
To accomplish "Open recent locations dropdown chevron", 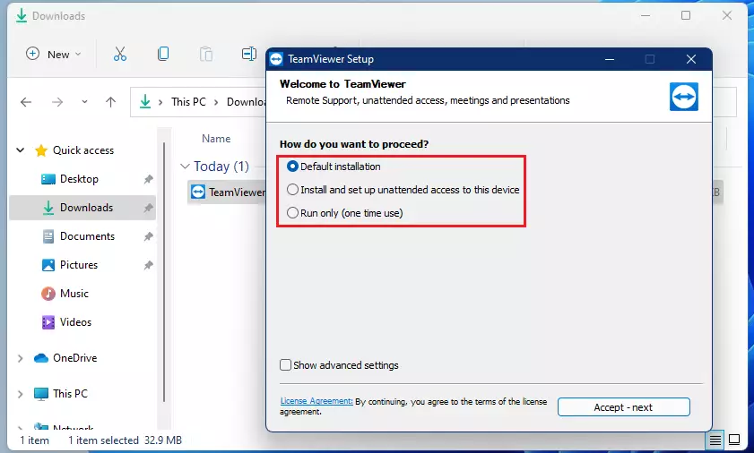I will point(84,102).
